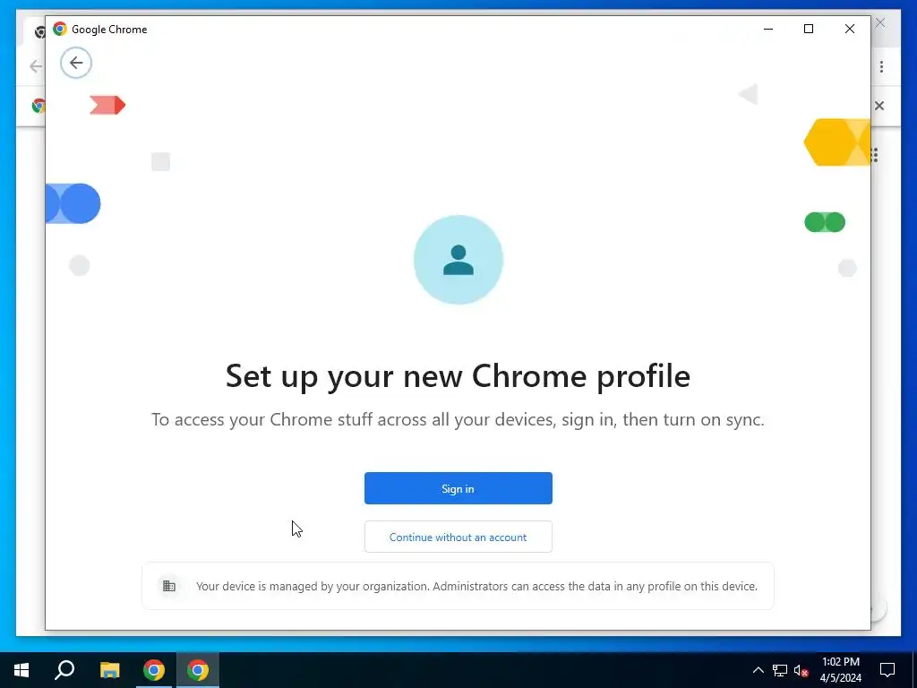Show hidden system tray icons
The width and height of the screenshot is (917, 688).
tap(758, 670)
